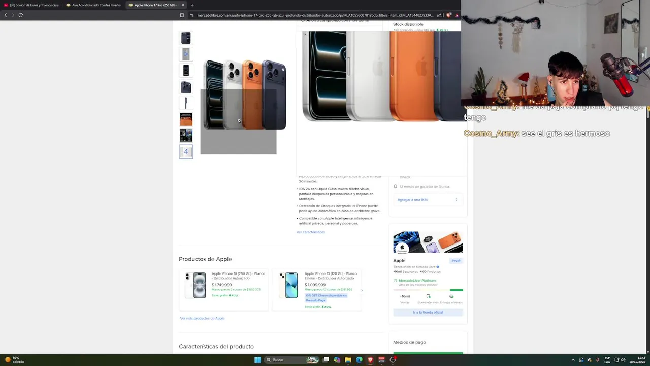Click the address bar URL field
The height and width of the screenshot is (366, 650).
tap(315, 15)
